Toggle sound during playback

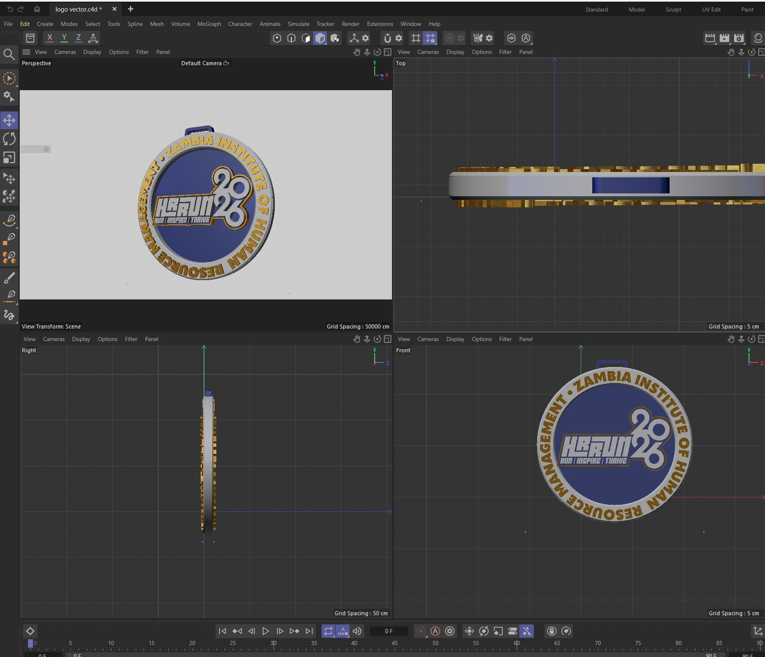[357, 631]
